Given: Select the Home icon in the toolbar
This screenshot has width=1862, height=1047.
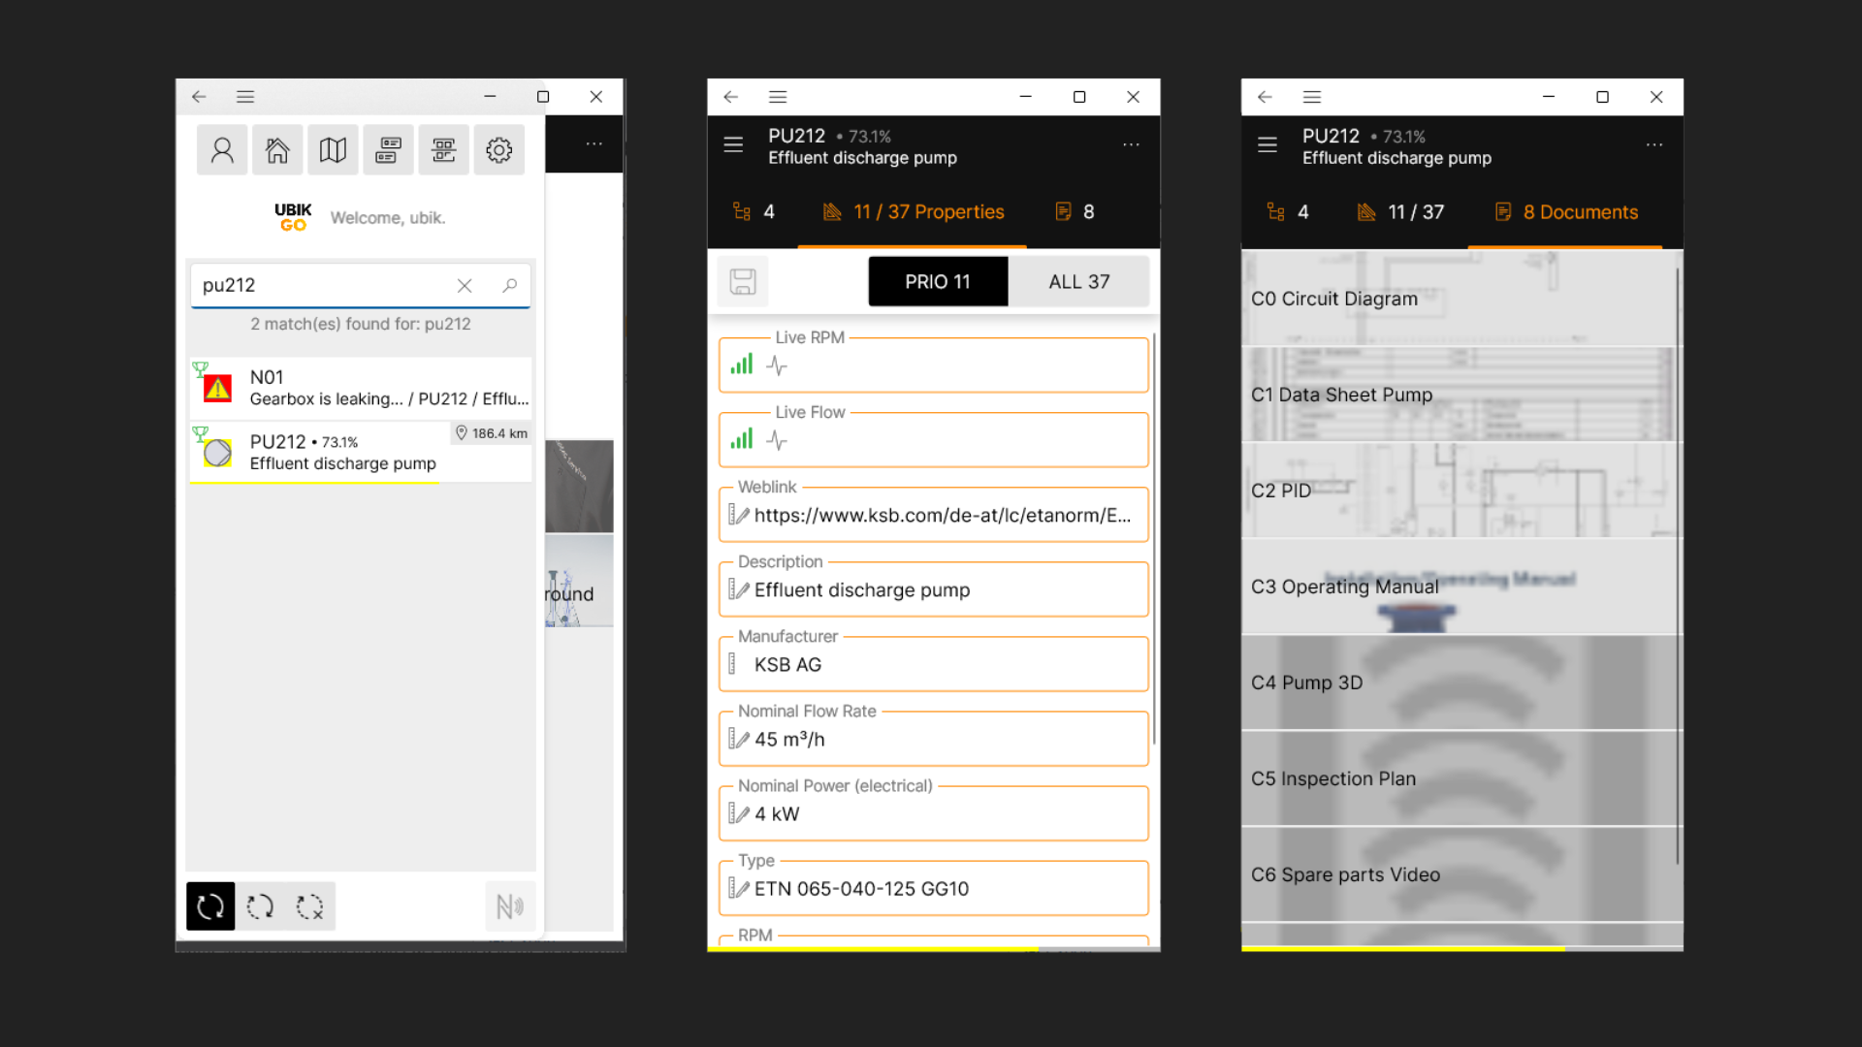Looking at the screenshot, I should click(277, 149).
